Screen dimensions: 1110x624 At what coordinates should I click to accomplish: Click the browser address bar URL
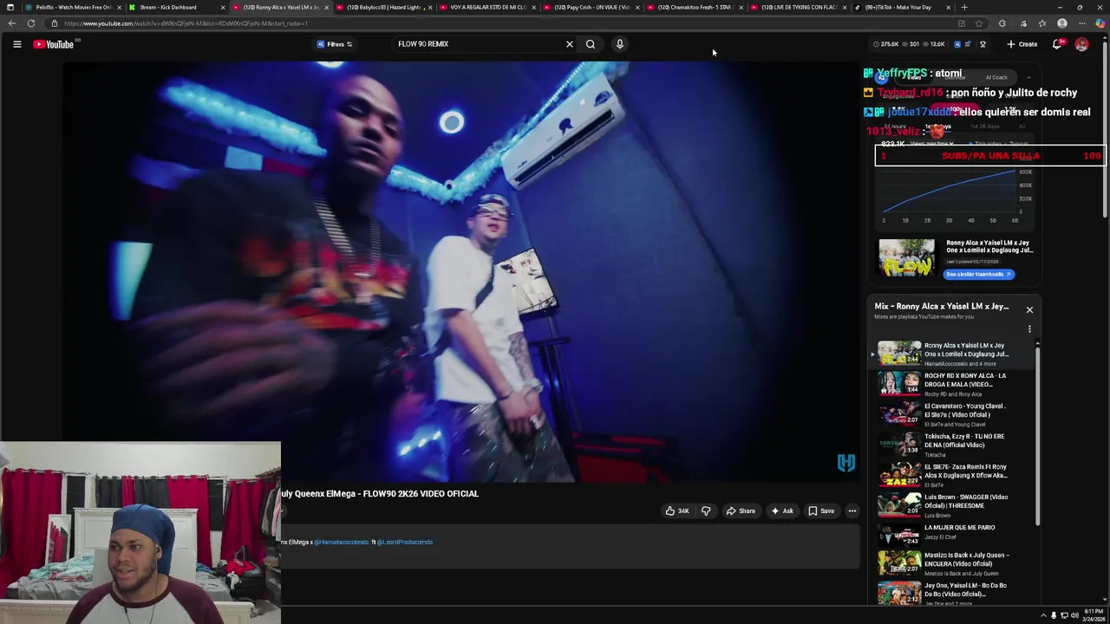tap(186, 23)
